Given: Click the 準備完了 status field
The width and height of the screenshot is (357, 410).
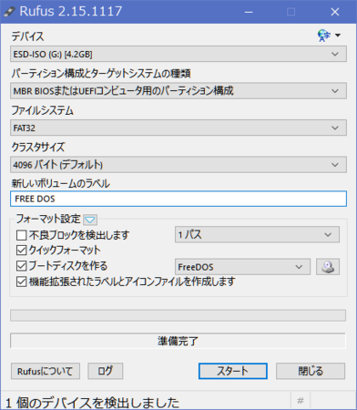Looking at the screenshot, I should [x=178, y=341].
